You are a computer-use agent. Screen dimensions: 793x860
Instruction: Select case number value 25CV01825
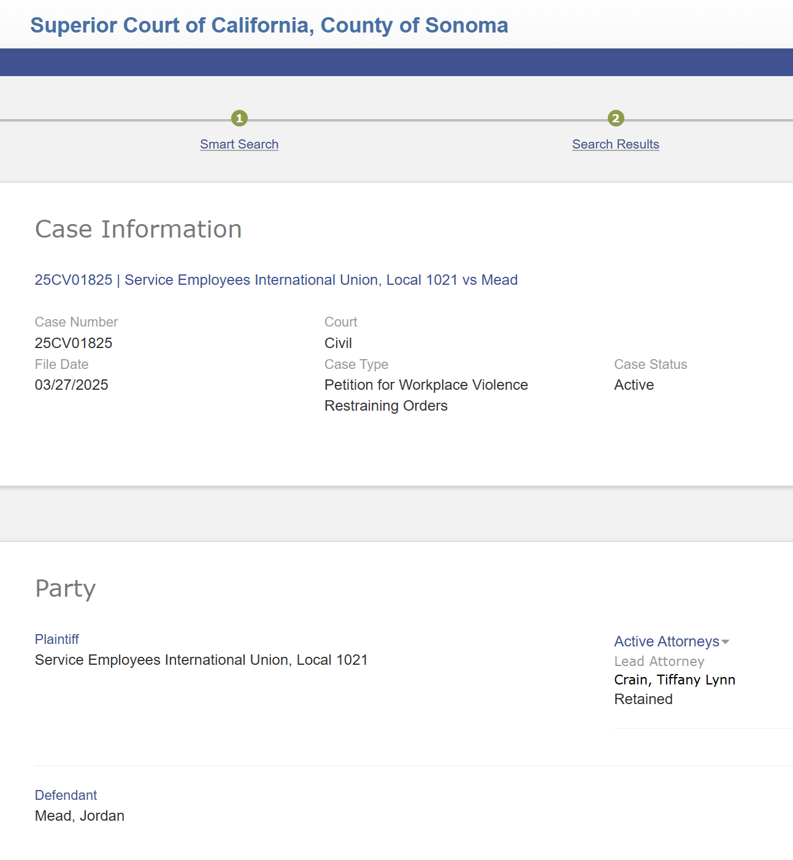pyautogui.click(x=74, y=343)
